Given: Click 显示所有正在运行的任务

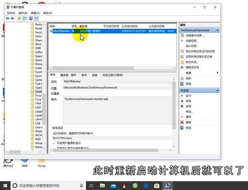Looking at the screenshot, I should 200,51.
